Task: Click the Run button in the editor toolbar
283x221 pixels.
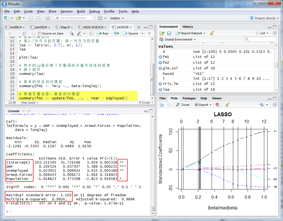Action: (x=103, y=33)
